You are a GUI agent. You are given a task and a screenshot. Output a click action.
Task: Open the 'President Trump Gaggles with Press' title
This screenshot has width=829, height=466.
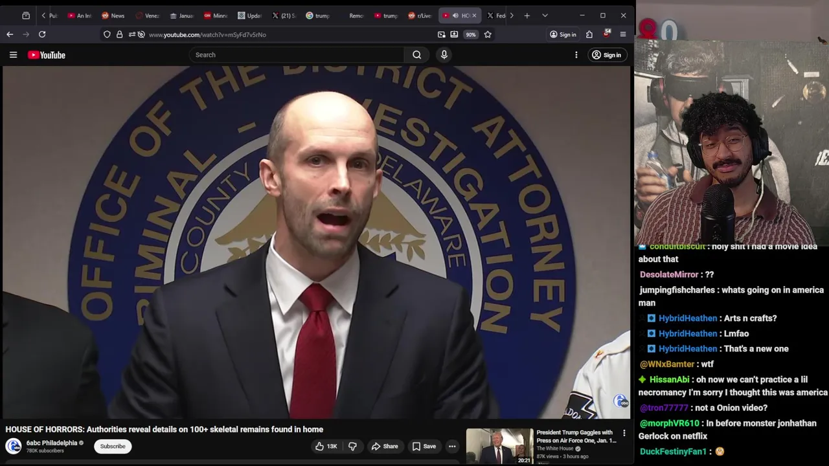point(576,436)
